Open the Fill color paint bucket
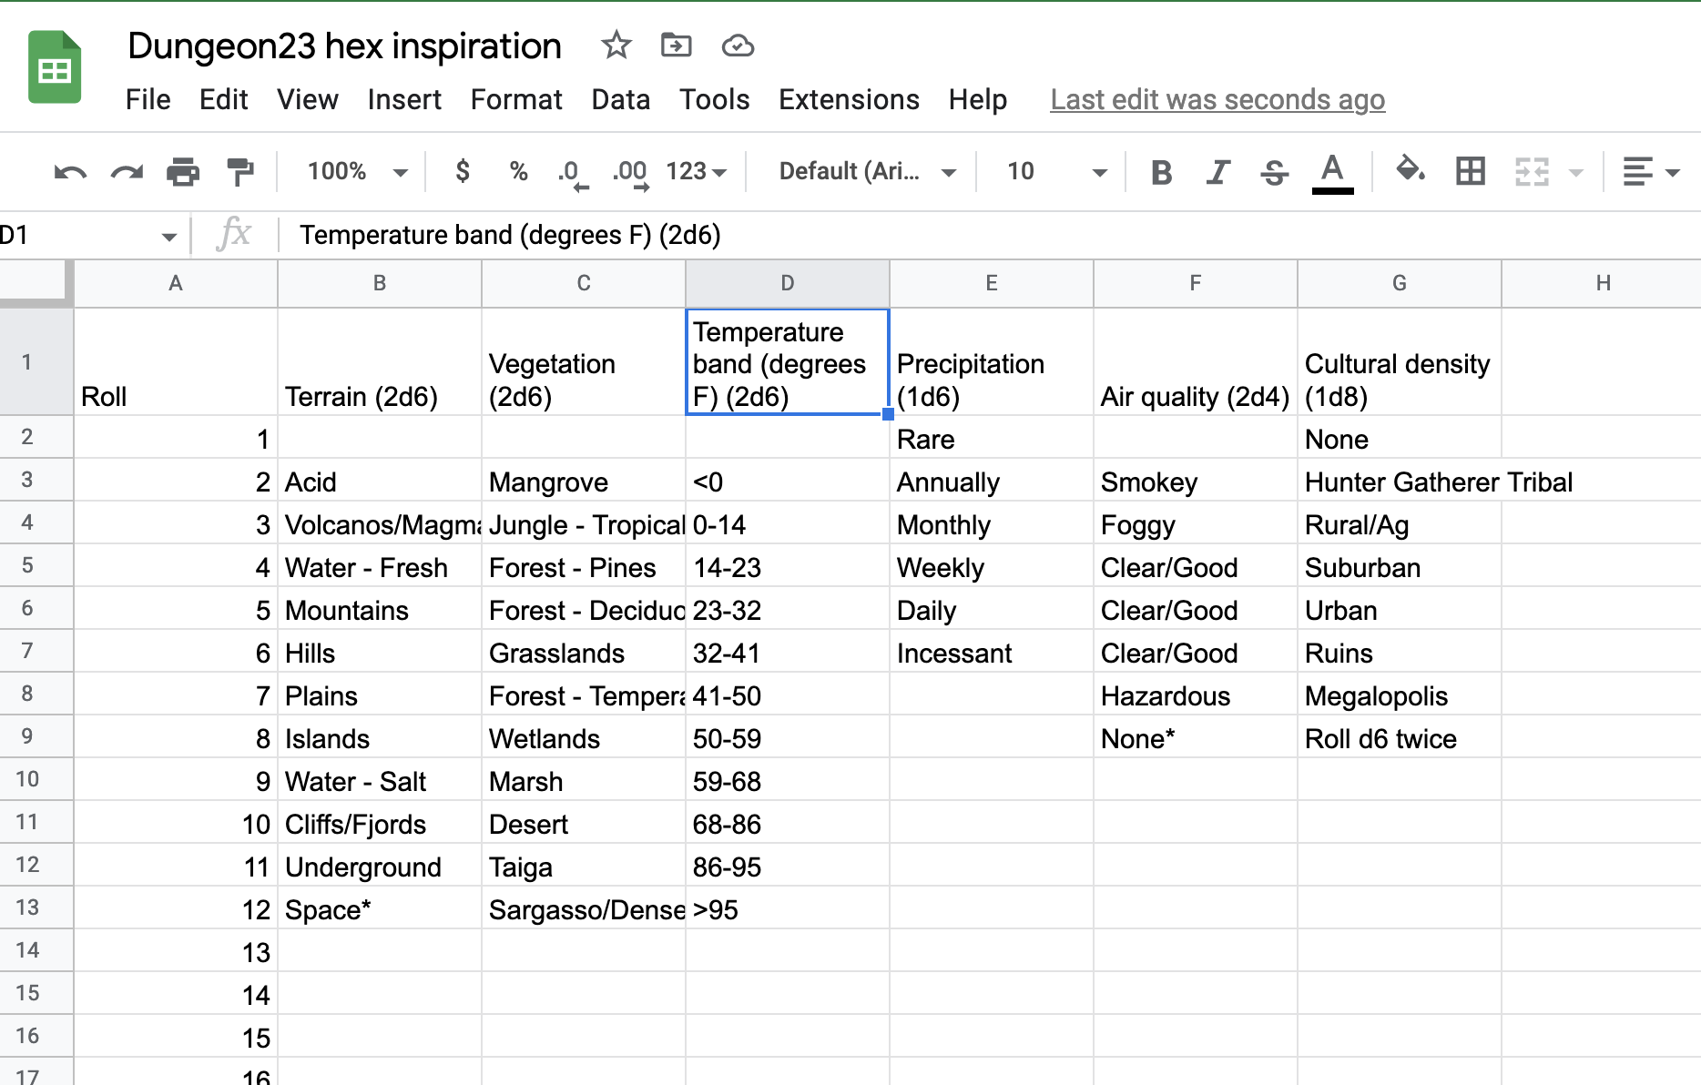The height and width of the screenshot is (1085, 1701). pyautogui.click(x=1410, y=170)
